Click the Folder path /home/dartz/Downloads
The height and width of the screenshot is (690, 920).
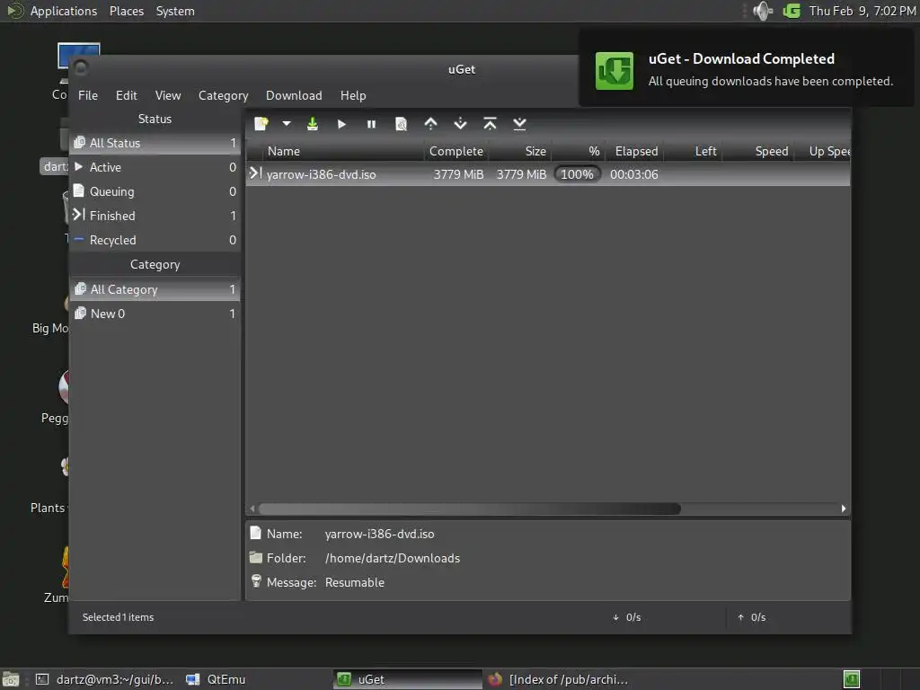click(x=393, y=558)
